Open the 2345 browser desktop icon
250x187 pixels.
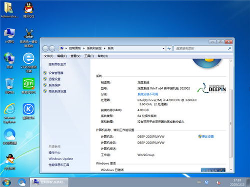[28, 62]
